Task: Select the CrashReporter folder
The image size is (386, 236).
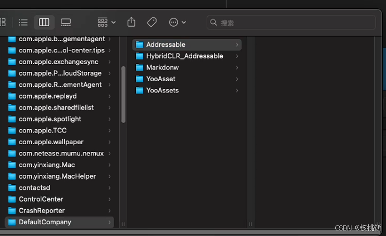Action: tap(60, 210)
